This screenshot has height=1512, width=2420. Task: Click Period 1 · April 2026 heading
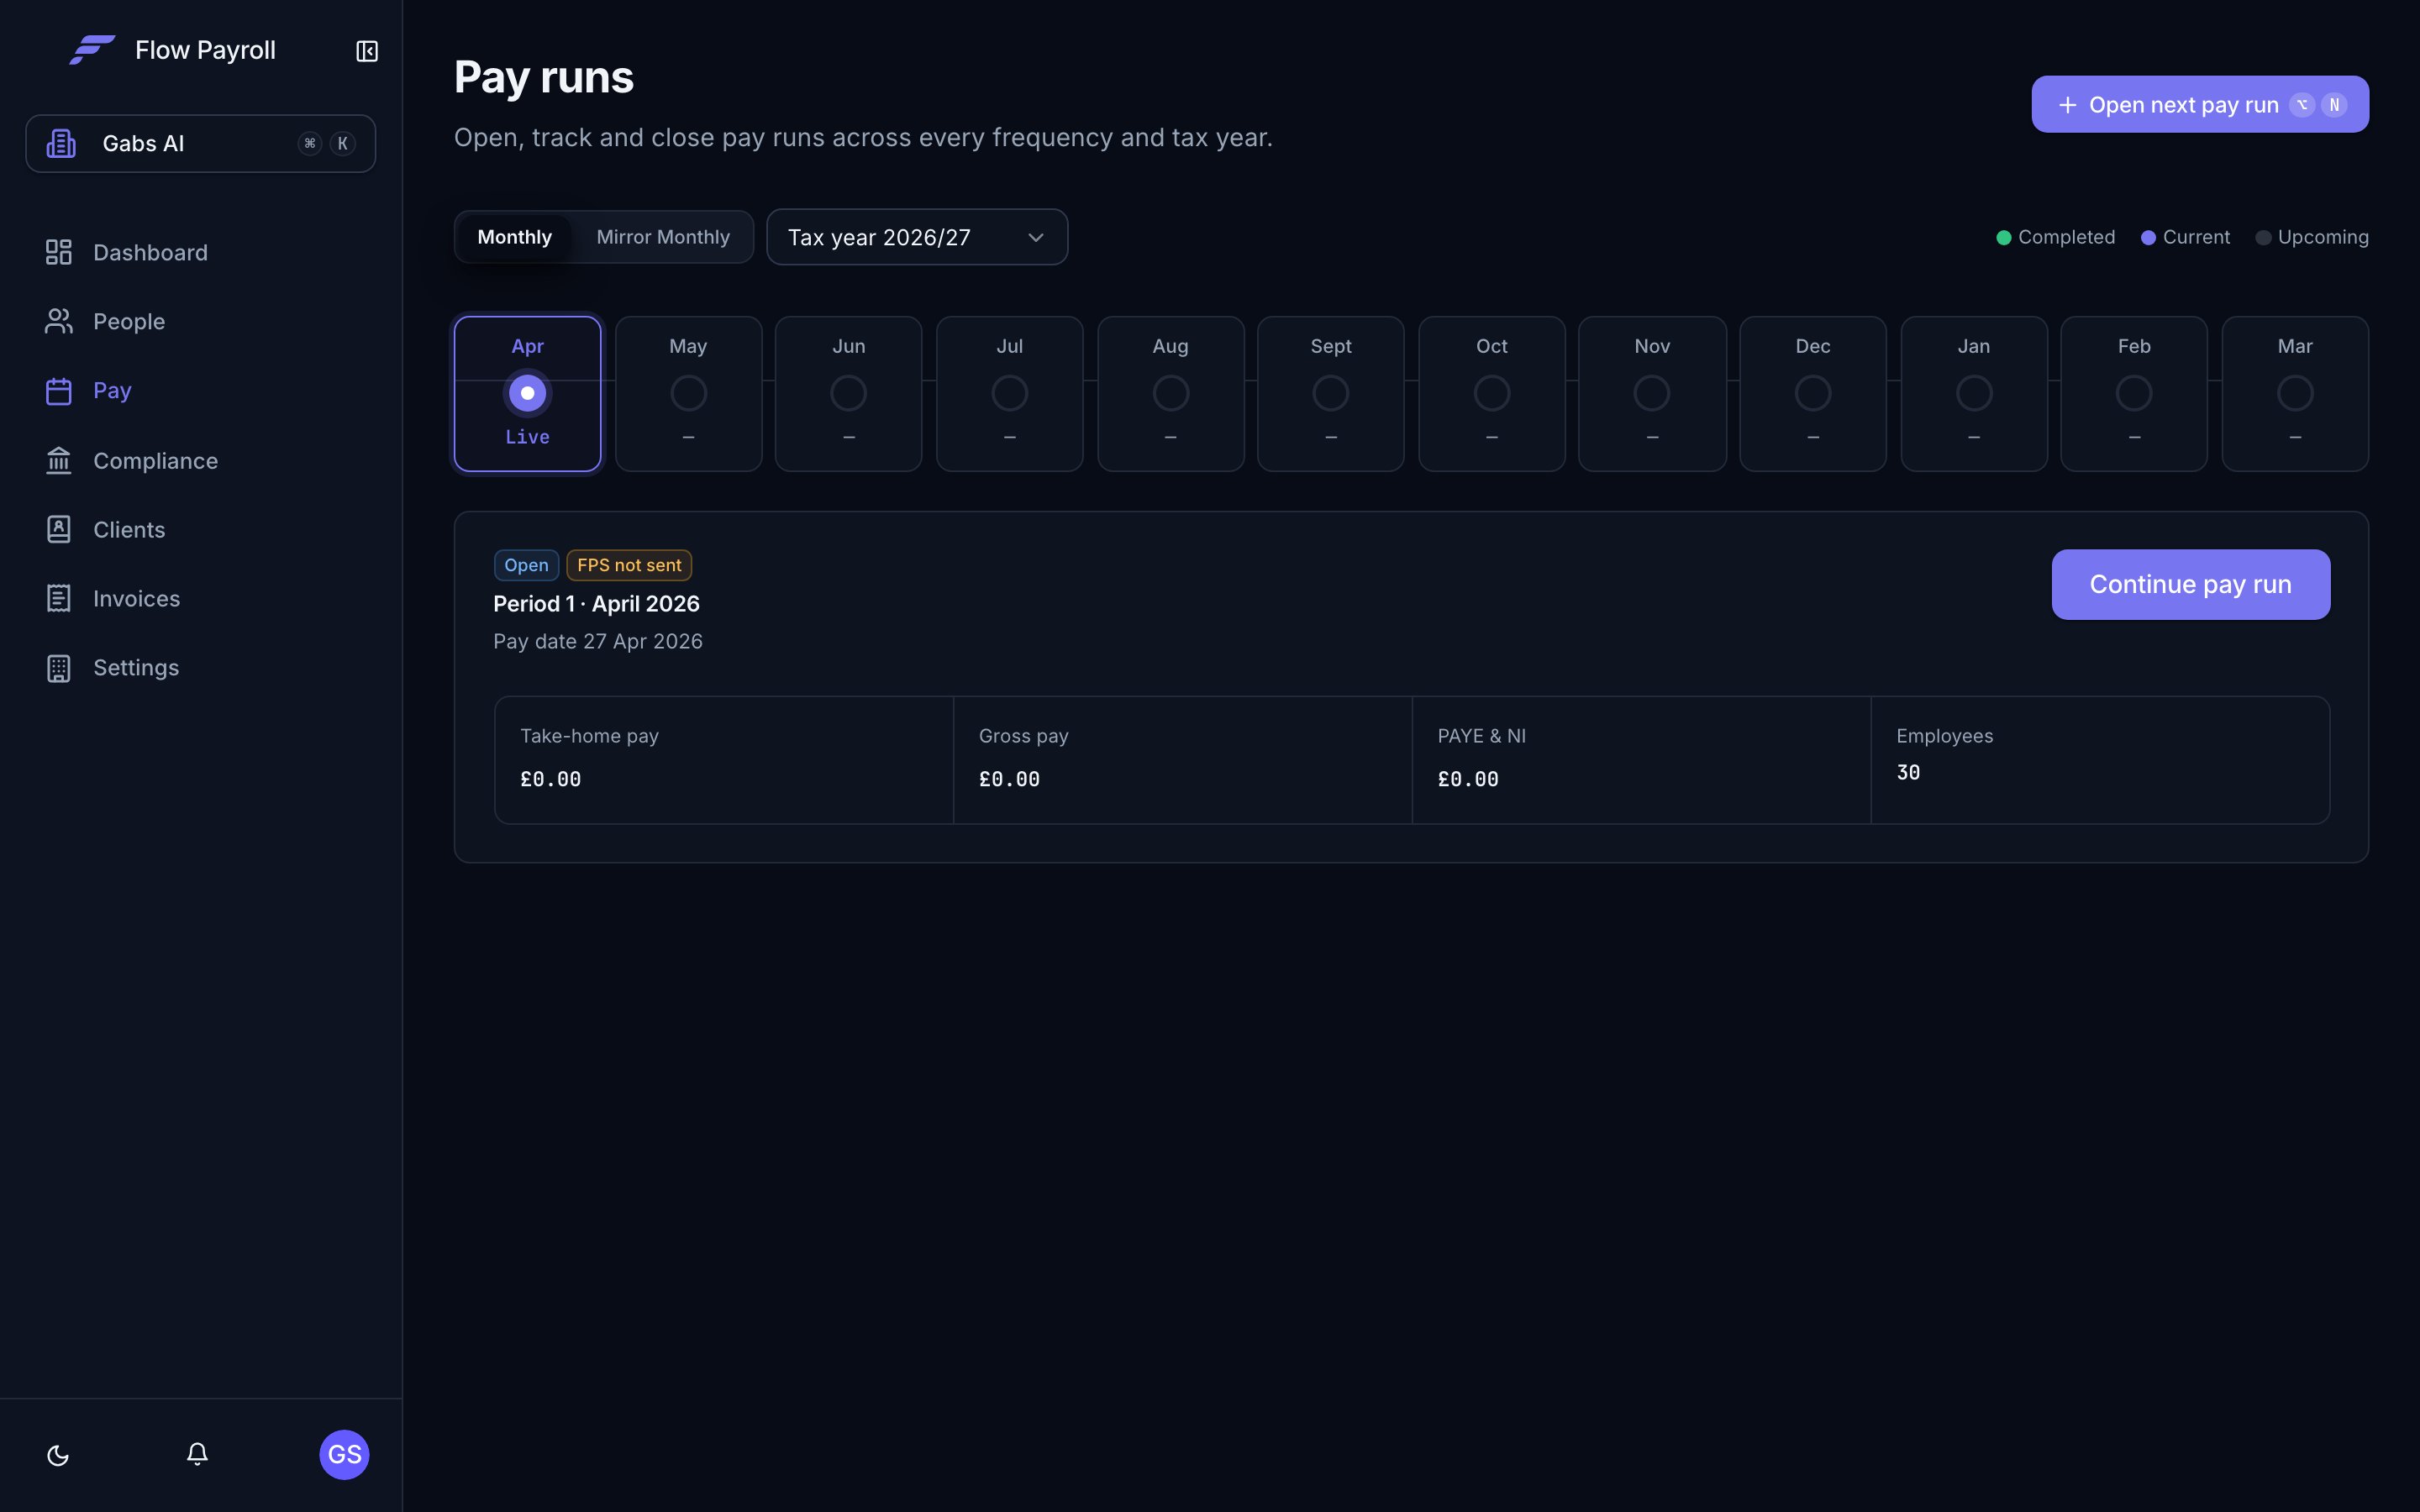point(596,604)
